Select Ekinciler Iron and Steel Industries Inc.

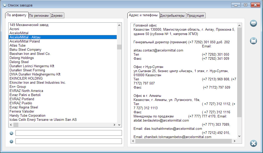63,83
